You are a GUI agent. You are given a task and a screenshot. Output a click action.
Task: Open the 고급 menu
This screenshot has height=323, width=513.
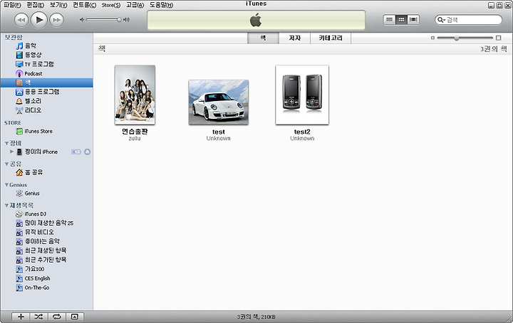point(135,5)
